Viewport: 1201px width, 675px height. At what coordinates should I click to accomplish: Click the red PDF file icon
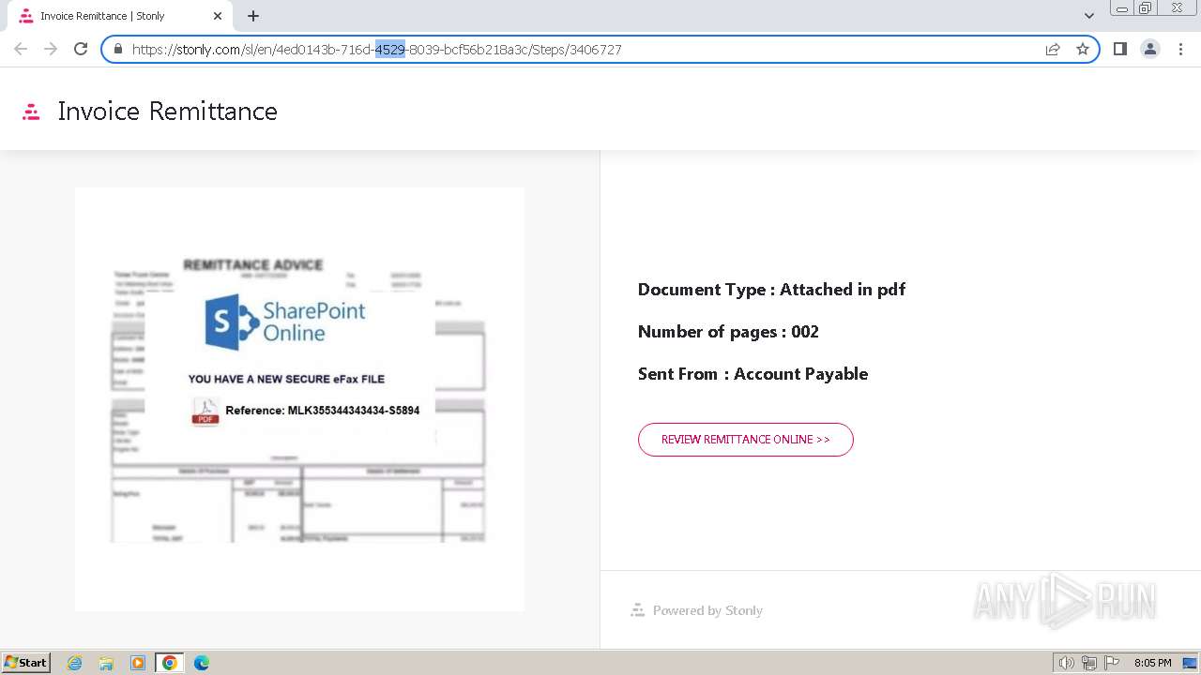pyautogui.click(x=205, y=411)
